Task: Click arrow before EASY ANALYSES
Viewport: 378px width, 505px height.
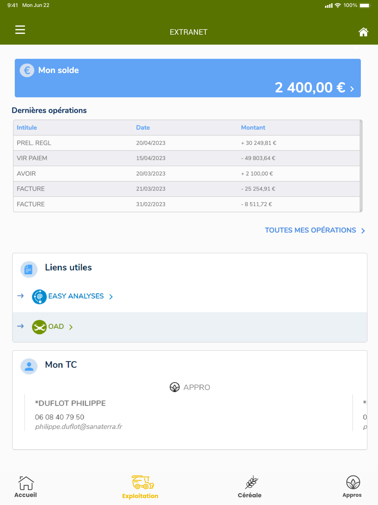Action: 20,296
